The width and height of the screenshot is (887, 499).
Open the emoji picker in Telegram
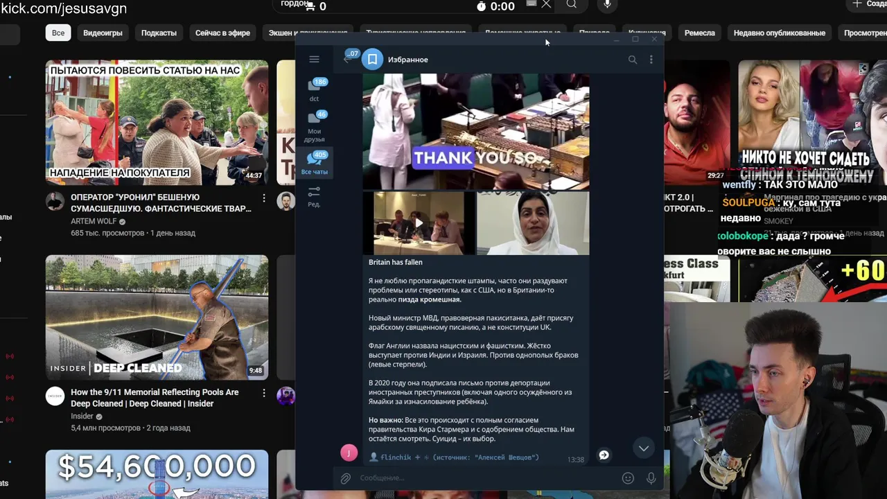pyautogui.click(x=628, y=478)
